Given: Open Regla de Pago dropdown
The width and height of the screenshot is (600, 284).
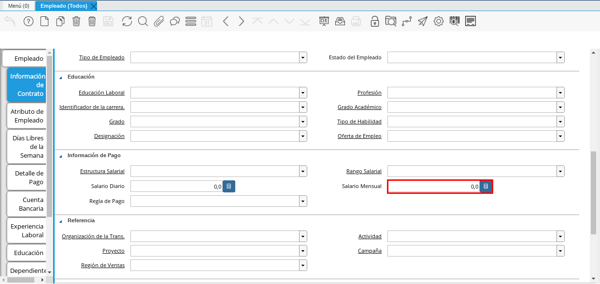Looking at the screenshot, I should (x=303, y=201).
